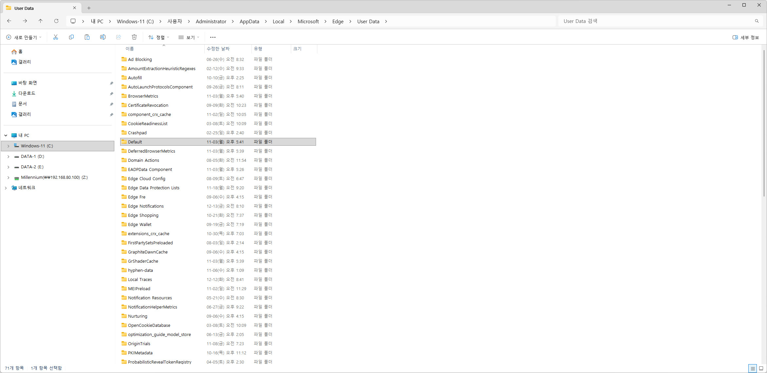The width and height of the screenshot is (767, 373).
Task: Click the Rename icon in toolbar
Action: (x=103, y=37)
